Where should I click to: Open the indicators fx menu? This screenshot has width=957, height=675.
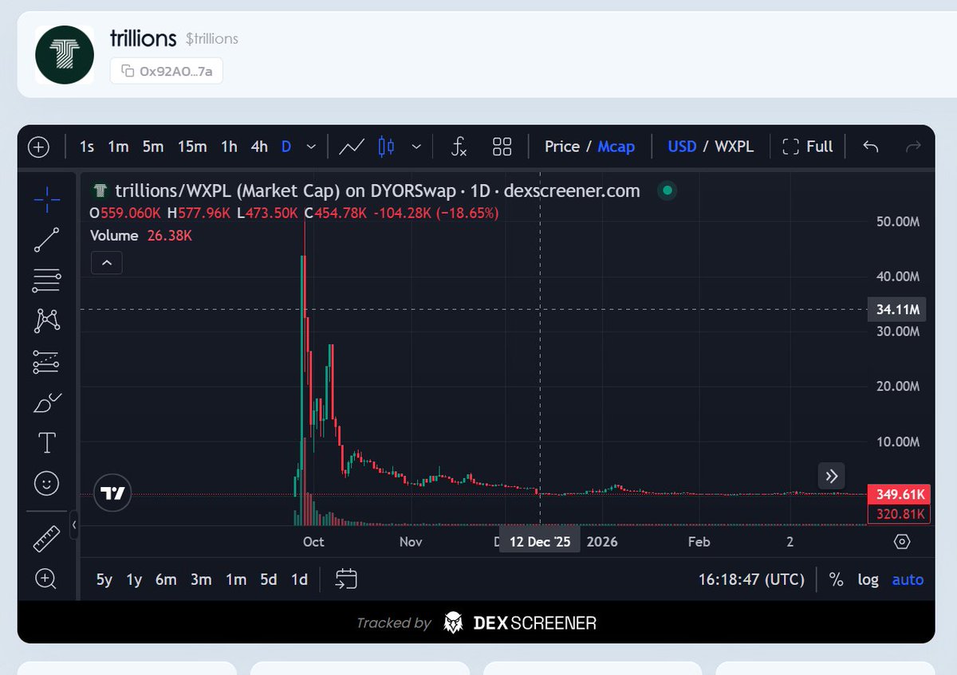pyautogui.click(x=459, y=147)
